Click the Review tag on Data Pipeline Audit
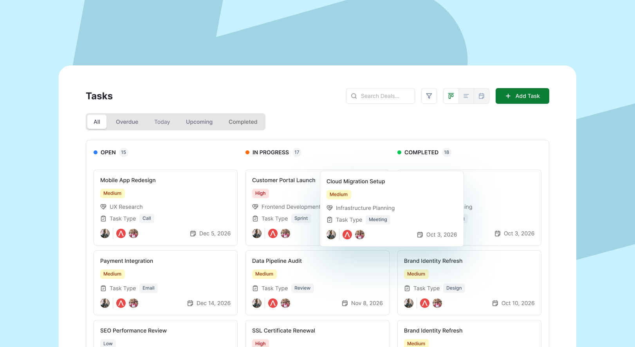Viewport: 635px width, 347px height. 302,288
